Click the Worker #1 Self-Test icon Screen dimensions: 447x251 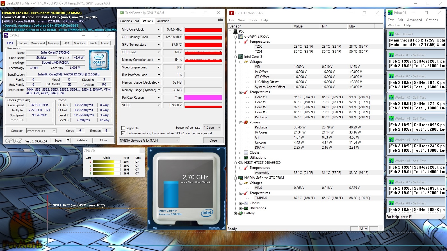391,55
